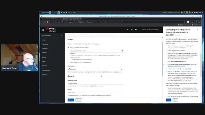Click the main form vertical scrollbar
The width and height of the screenshot is (205, 115).
pyautogui.click(x=162, y=59)
